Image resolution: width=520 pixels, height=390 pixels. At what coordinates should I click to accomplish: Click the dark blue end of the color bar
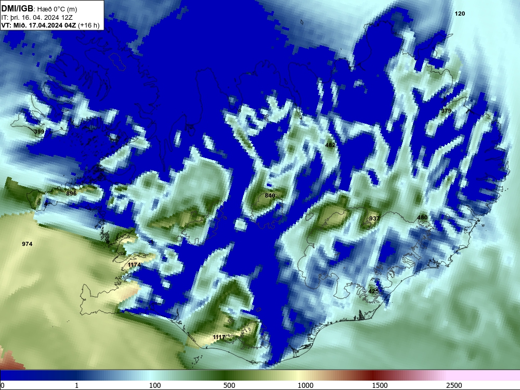tap(20, 375)
